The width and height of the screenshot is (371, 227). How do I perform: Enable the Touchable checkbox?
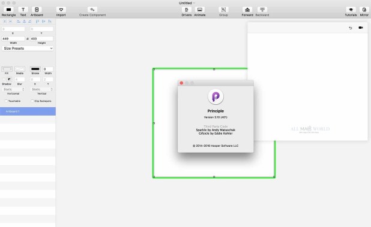(6, 101)
